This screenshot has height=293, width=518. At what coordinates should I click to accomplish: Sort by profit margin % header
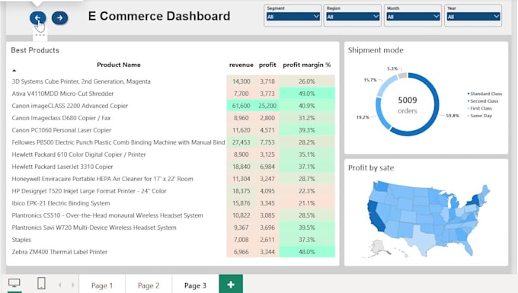pos(306,65)
